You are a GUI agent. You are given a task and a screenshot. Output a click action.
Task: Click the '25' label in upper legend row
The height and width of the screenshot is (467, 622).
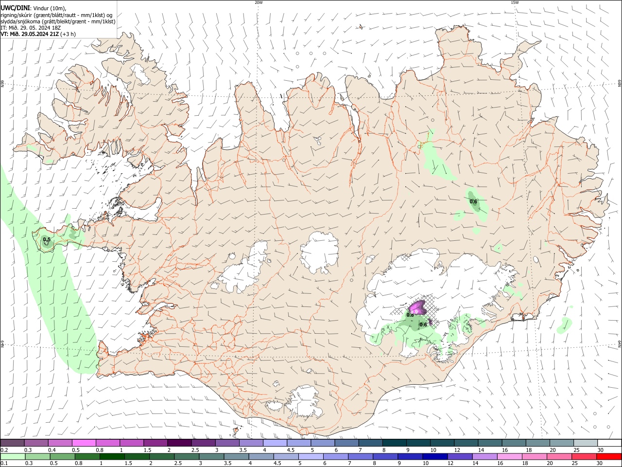[x=577, y=450]
